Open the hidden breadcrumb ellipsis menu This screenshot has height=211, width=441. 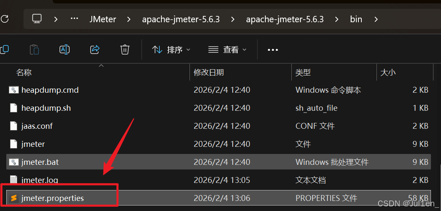point(74,19)
